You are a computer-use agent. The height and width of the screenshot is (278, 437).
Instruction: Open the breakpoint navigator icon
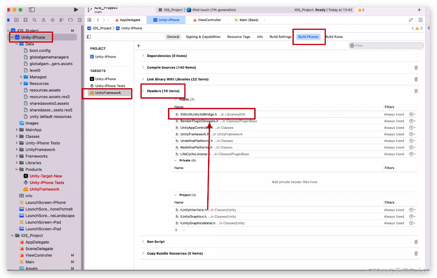coord(70,20)
